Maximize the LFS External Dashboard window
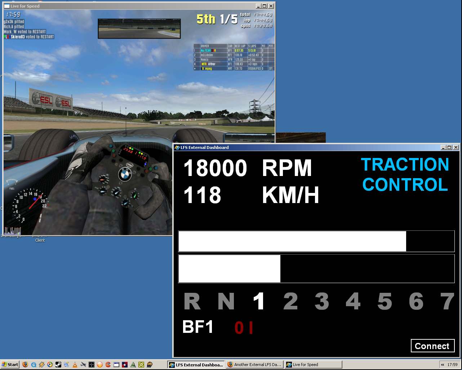This screenshot has height=370, width=462. tap(449, 147)
